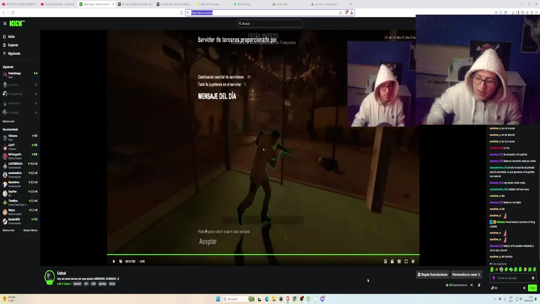Viewport: 540px width, 304px height.
Task: Select the gaming tag
Action: coord(103,284)
